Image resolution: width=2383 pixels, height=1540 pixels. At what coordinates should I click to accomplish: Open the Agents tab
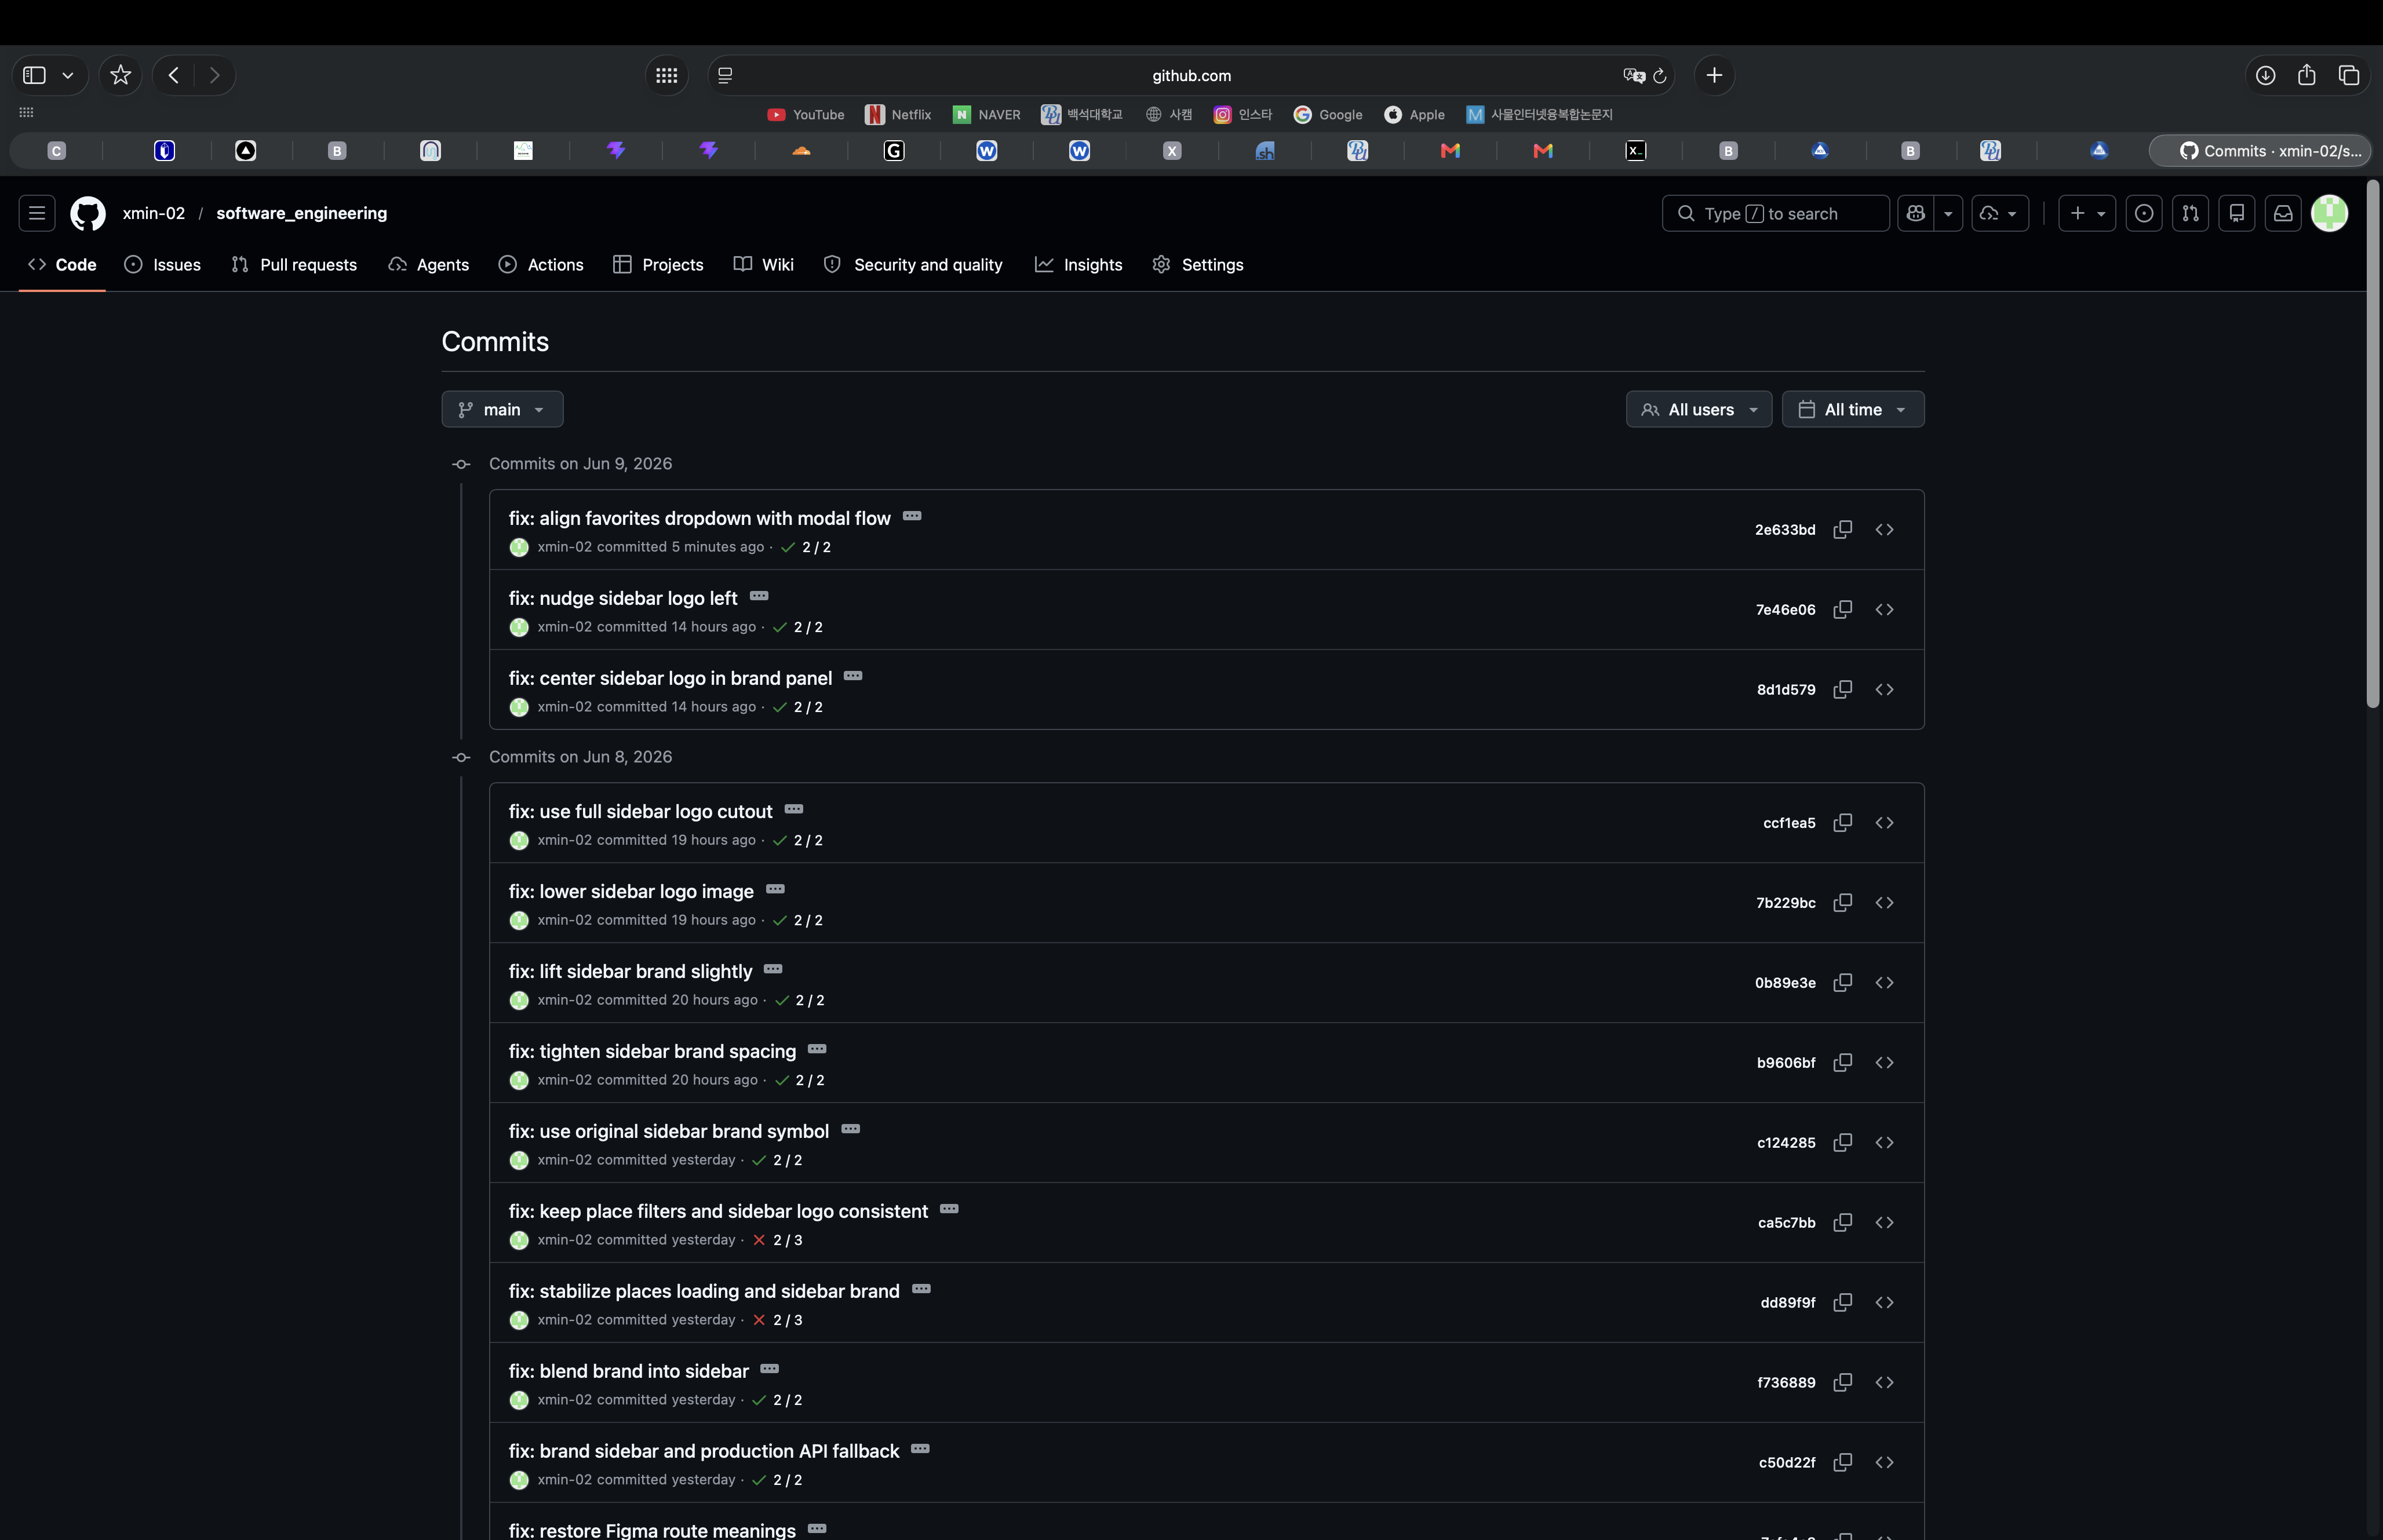point(428,264)
